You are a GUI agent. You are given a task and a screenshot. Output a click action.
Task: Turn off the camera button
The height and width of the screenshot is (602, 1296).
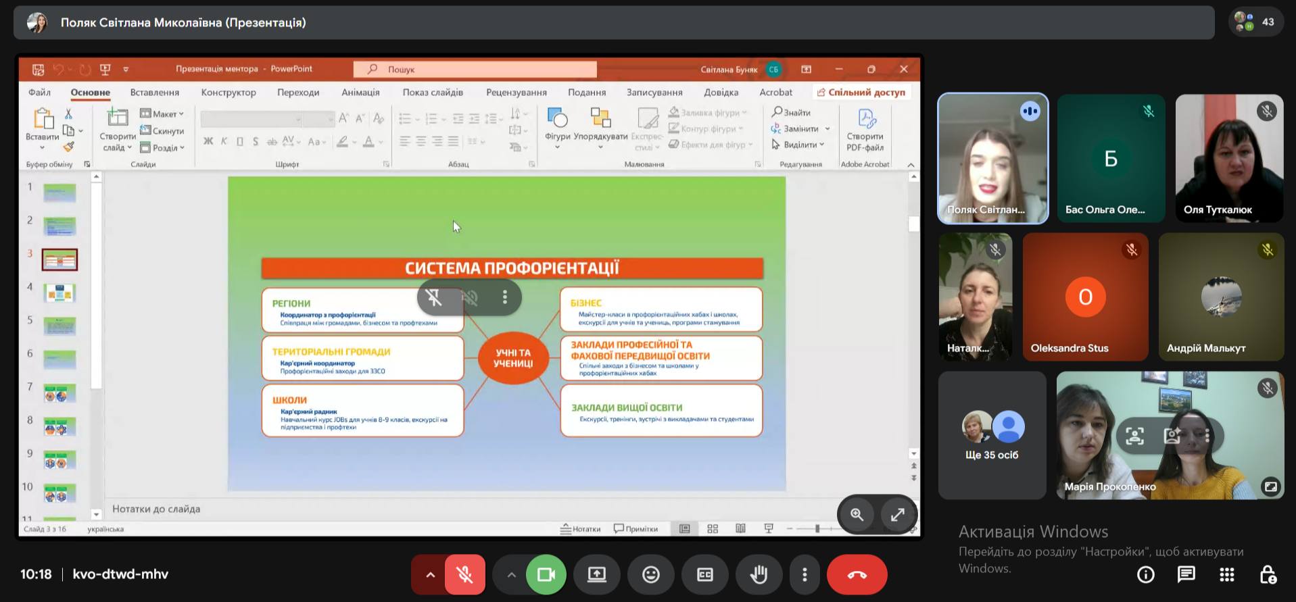[546, 574]
